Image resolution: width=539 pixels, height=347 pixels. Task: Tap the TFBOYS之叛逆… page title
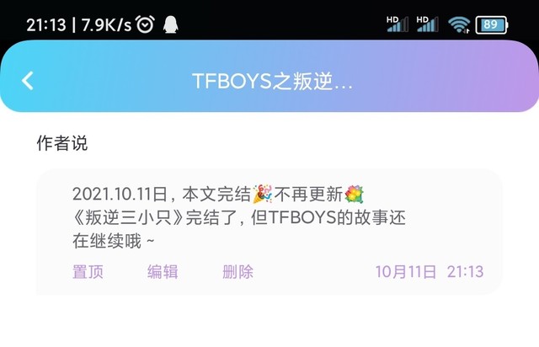272,81
